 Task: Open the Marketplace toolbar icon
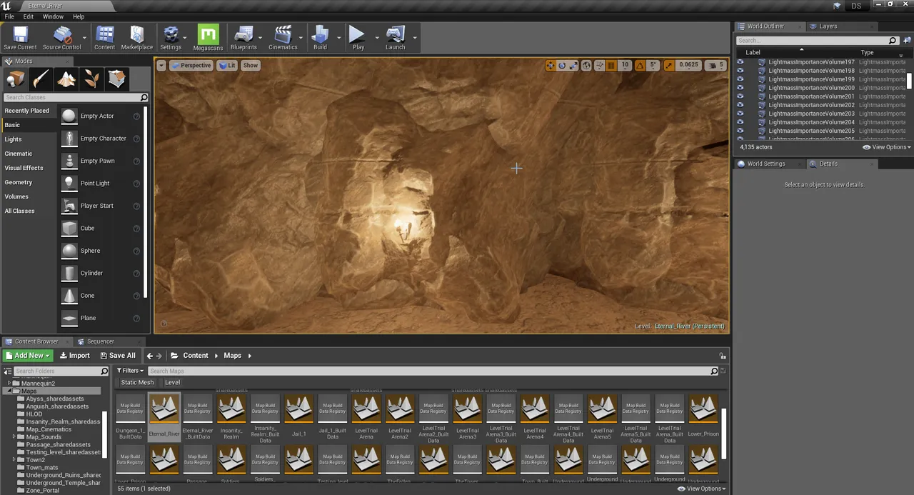(x=136, y=37)
